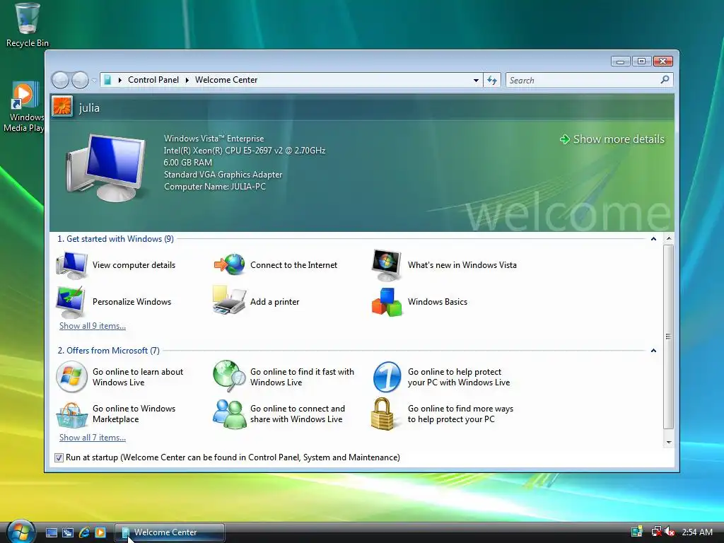Click the Go online to Windows Marketplace label
This screenshot has width=724, height=543.
pyautogui.click(x=134, y=414)
